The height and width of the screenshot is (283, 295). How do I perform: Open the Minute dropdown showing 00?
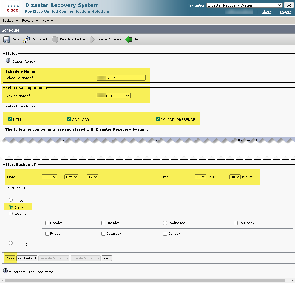(x=235, y=177)
